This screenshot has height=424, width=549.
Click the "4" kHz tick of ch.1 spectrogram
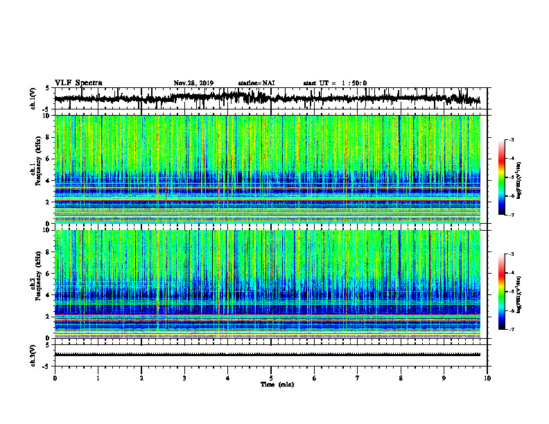pos(49,181)
